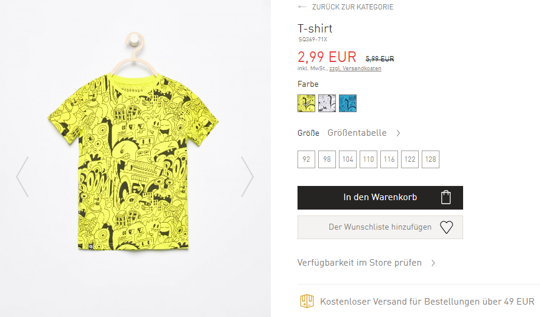540x317 pixels.
Task: Open zzgl. Versandkosten link
Action: click(x=355, y=68)
